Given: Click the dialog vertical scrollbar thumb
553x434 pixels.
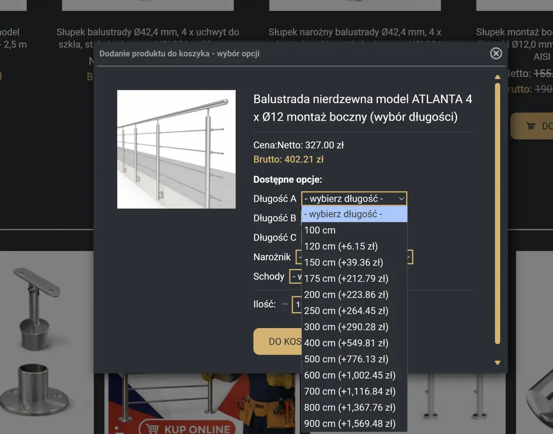Looking at the screenshot, I should point(497,214).
